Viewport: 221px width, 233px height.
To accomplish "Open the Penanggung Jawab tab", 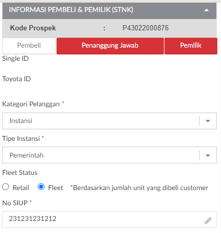I will pyautogui.click(x=110, y=46).
